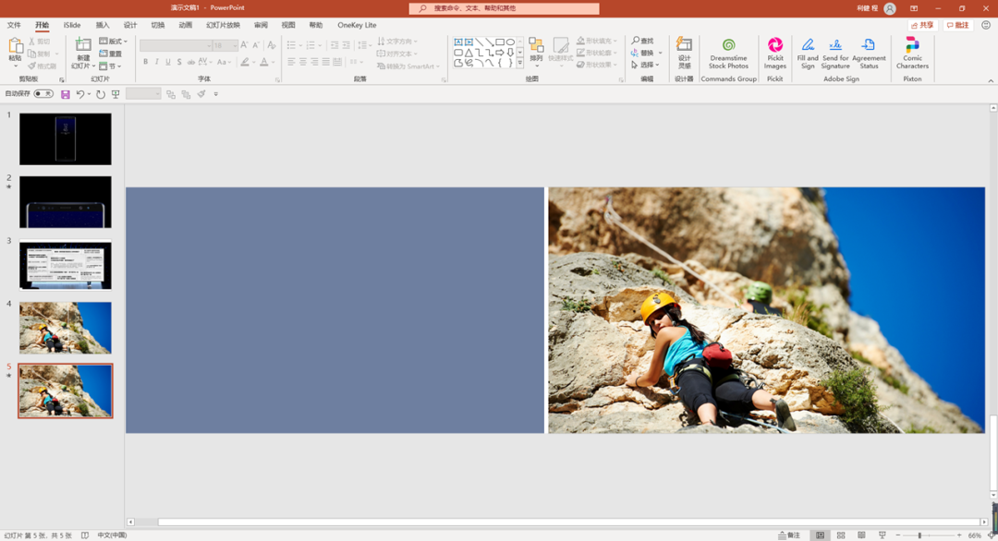This screenshot has height=541, width=998.
Task: Switch to the iSlide tab
Action: [x=72, y=25]
